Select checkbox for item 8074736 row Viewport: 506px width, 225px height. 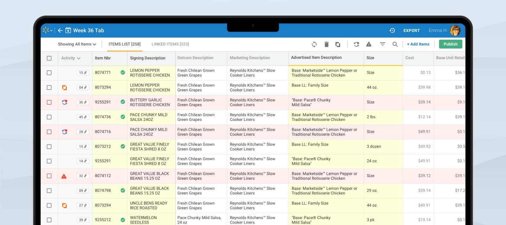[x=49, y=117]
